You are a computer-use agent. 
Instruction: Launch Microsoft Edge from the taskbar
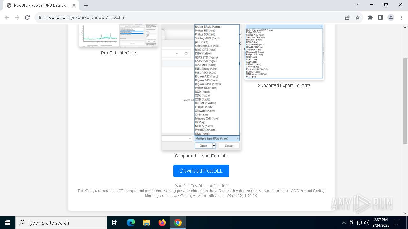pyautogui.click(x=131, y=223)
